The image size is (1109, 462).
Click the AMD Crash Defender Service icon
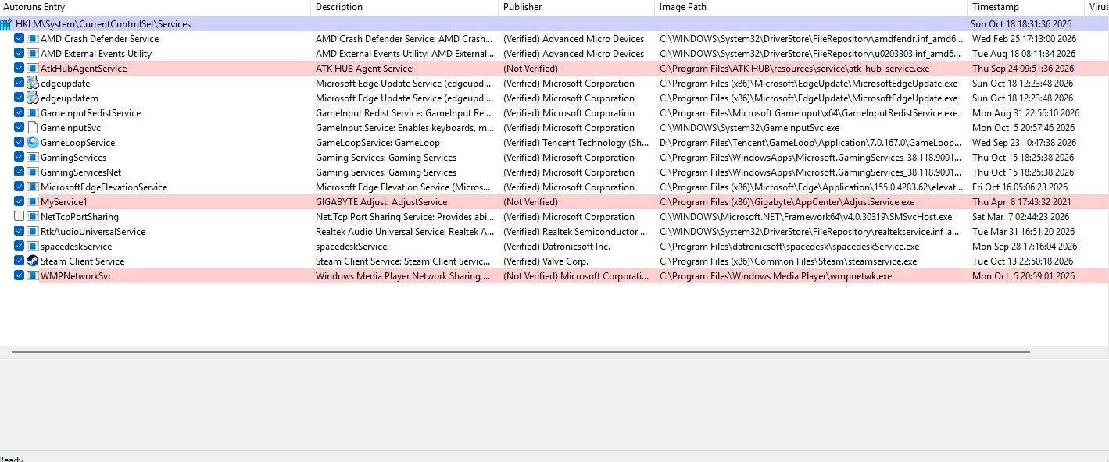coord(33,39)
